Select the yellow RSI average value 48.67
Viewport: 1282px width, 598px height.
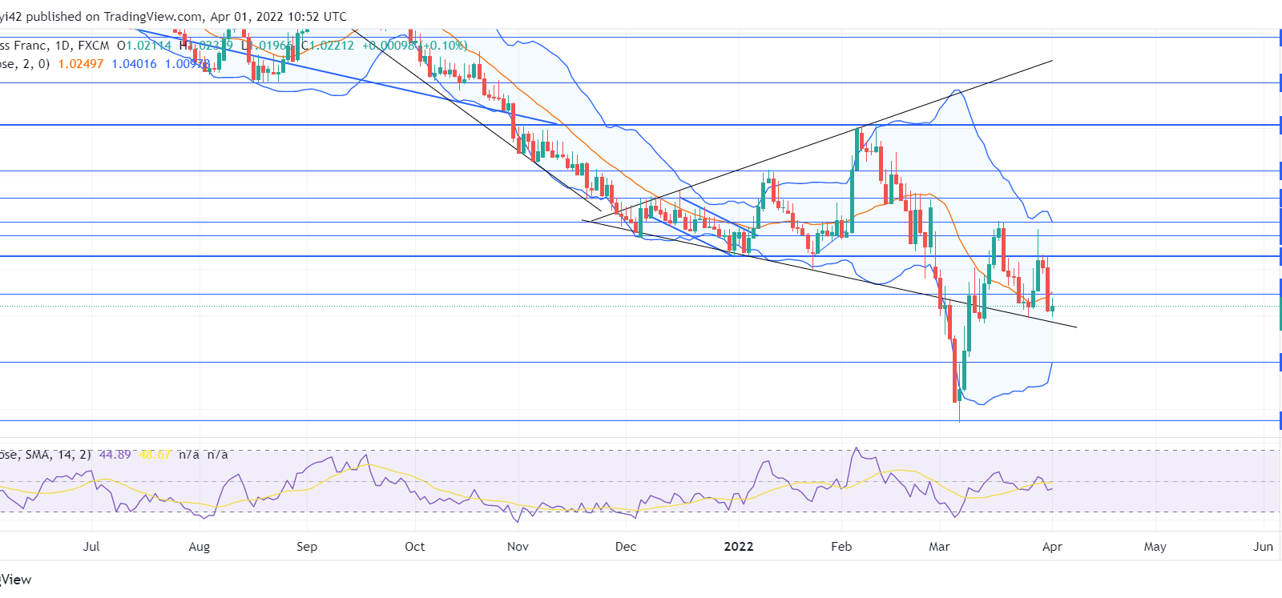pos(155,455)
